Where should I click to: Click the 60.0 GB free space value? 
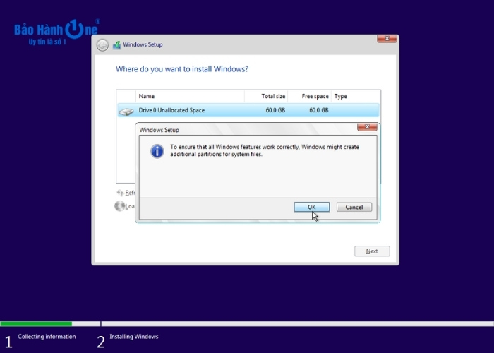(x=319, y=110)
